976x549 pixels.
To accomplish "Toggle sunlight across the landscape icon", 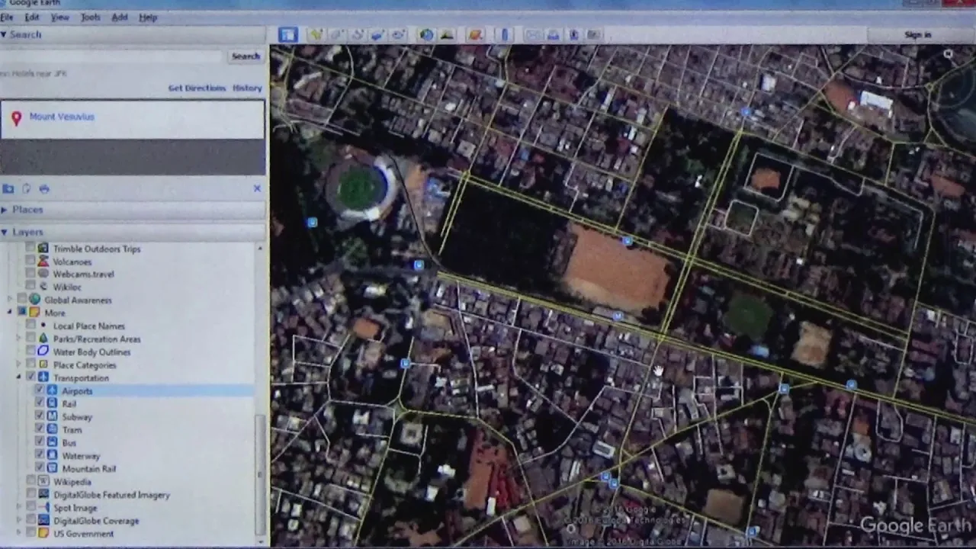I will [447, 34].
